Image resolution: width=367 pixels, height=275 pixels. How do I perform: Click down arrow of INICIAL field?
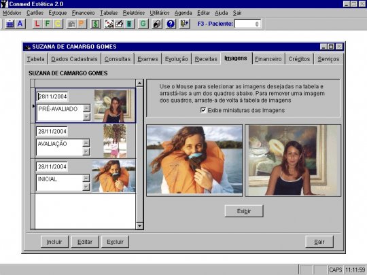pyautogui.click(x=86, y=187)
